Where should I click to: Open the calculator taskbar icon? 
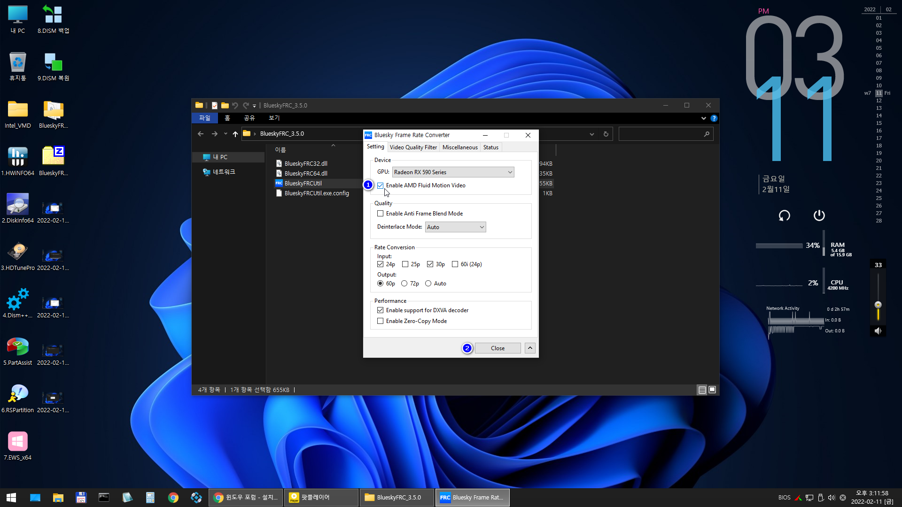coord(150,497)
